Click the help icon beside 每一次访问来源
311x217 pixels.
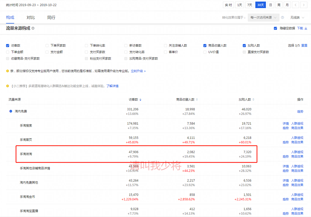[x=282, y=17]
